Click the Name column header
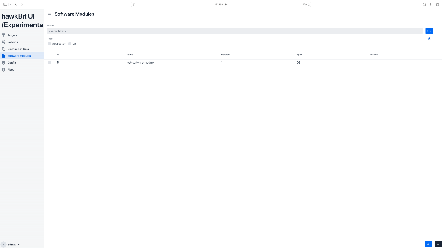This screenshot has height=248, width=442. 130,55
